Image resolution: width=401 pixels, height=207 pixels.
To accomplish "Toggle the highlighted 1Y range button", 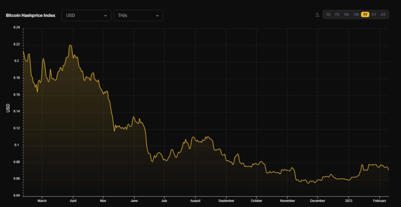I will pos(365,15).
